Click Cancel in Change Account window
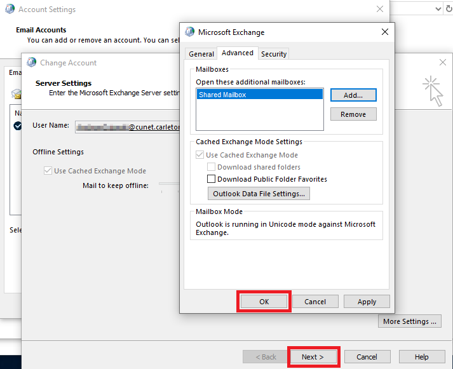The height and width of the screenshot is (369, 453). (x=367, y=357)
